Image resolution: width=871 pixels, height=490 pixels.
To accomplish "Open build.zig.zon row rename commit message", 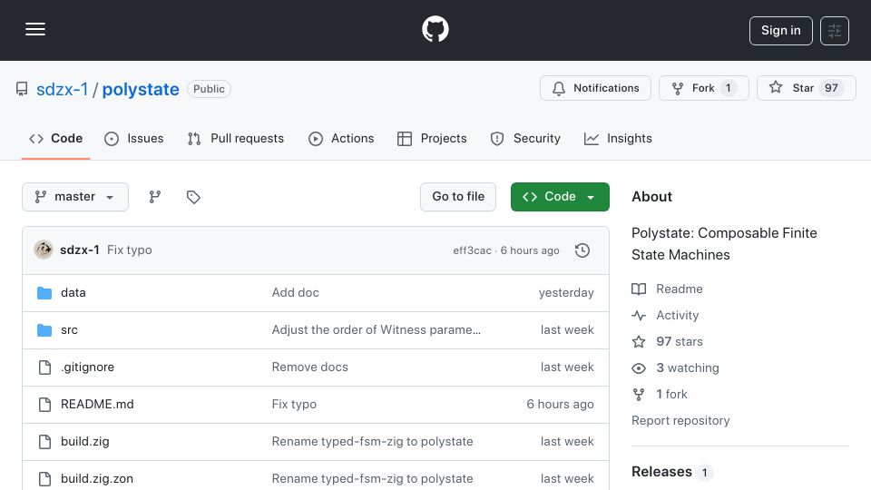I will tap(372, 479).
